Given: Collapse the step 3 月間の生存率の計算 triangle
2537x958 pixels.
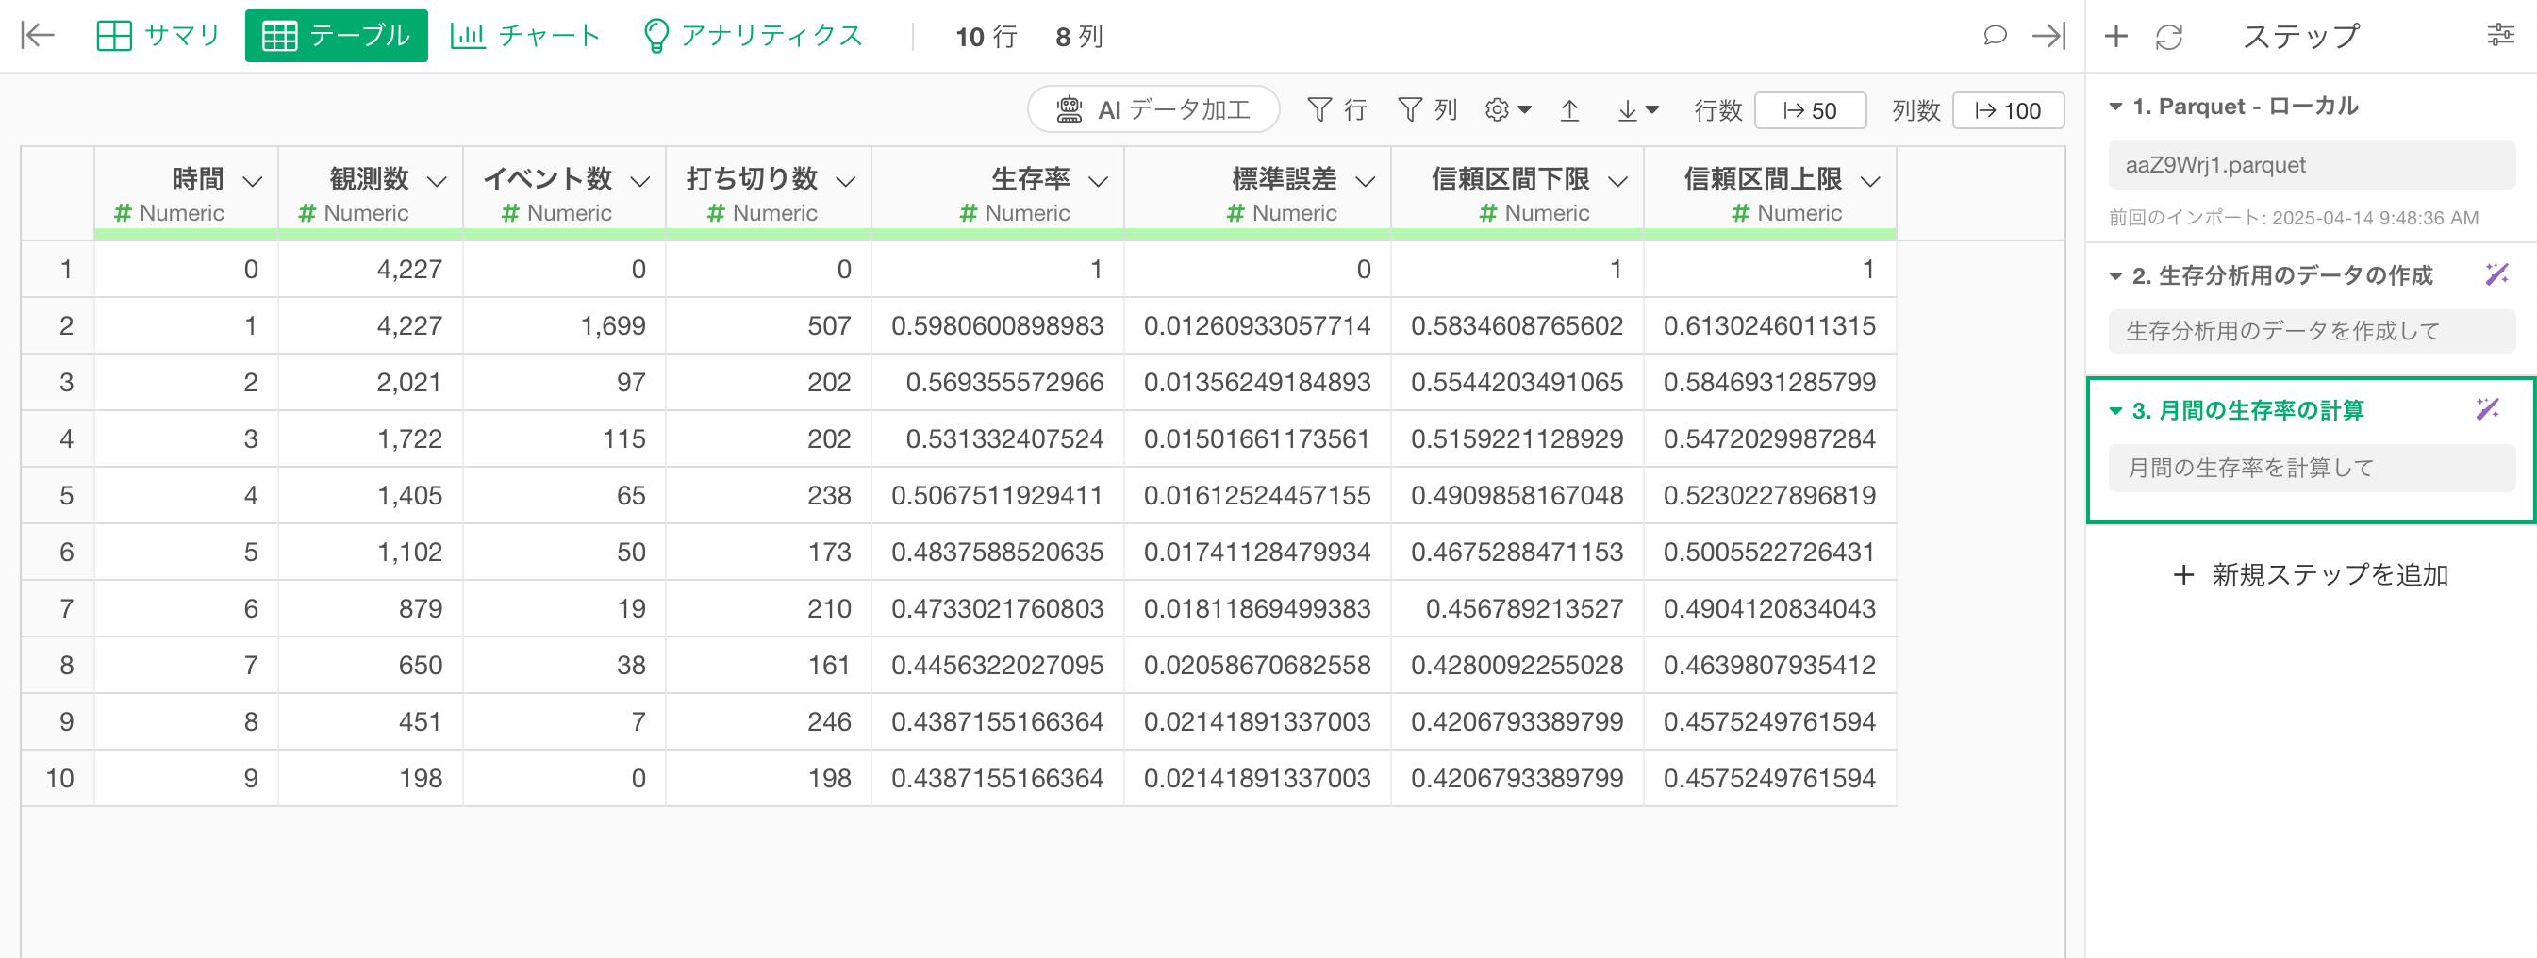Looking at the screenshot, I should (x=2115, y=410).
